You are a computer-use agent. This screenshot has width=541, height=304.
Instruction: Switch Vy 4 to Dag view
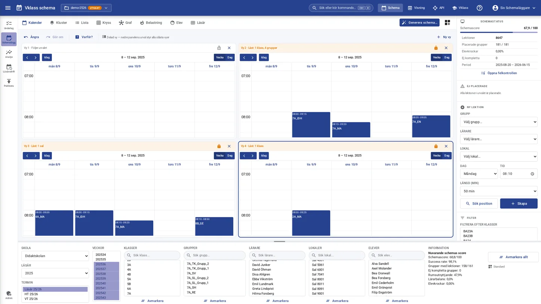447,156
